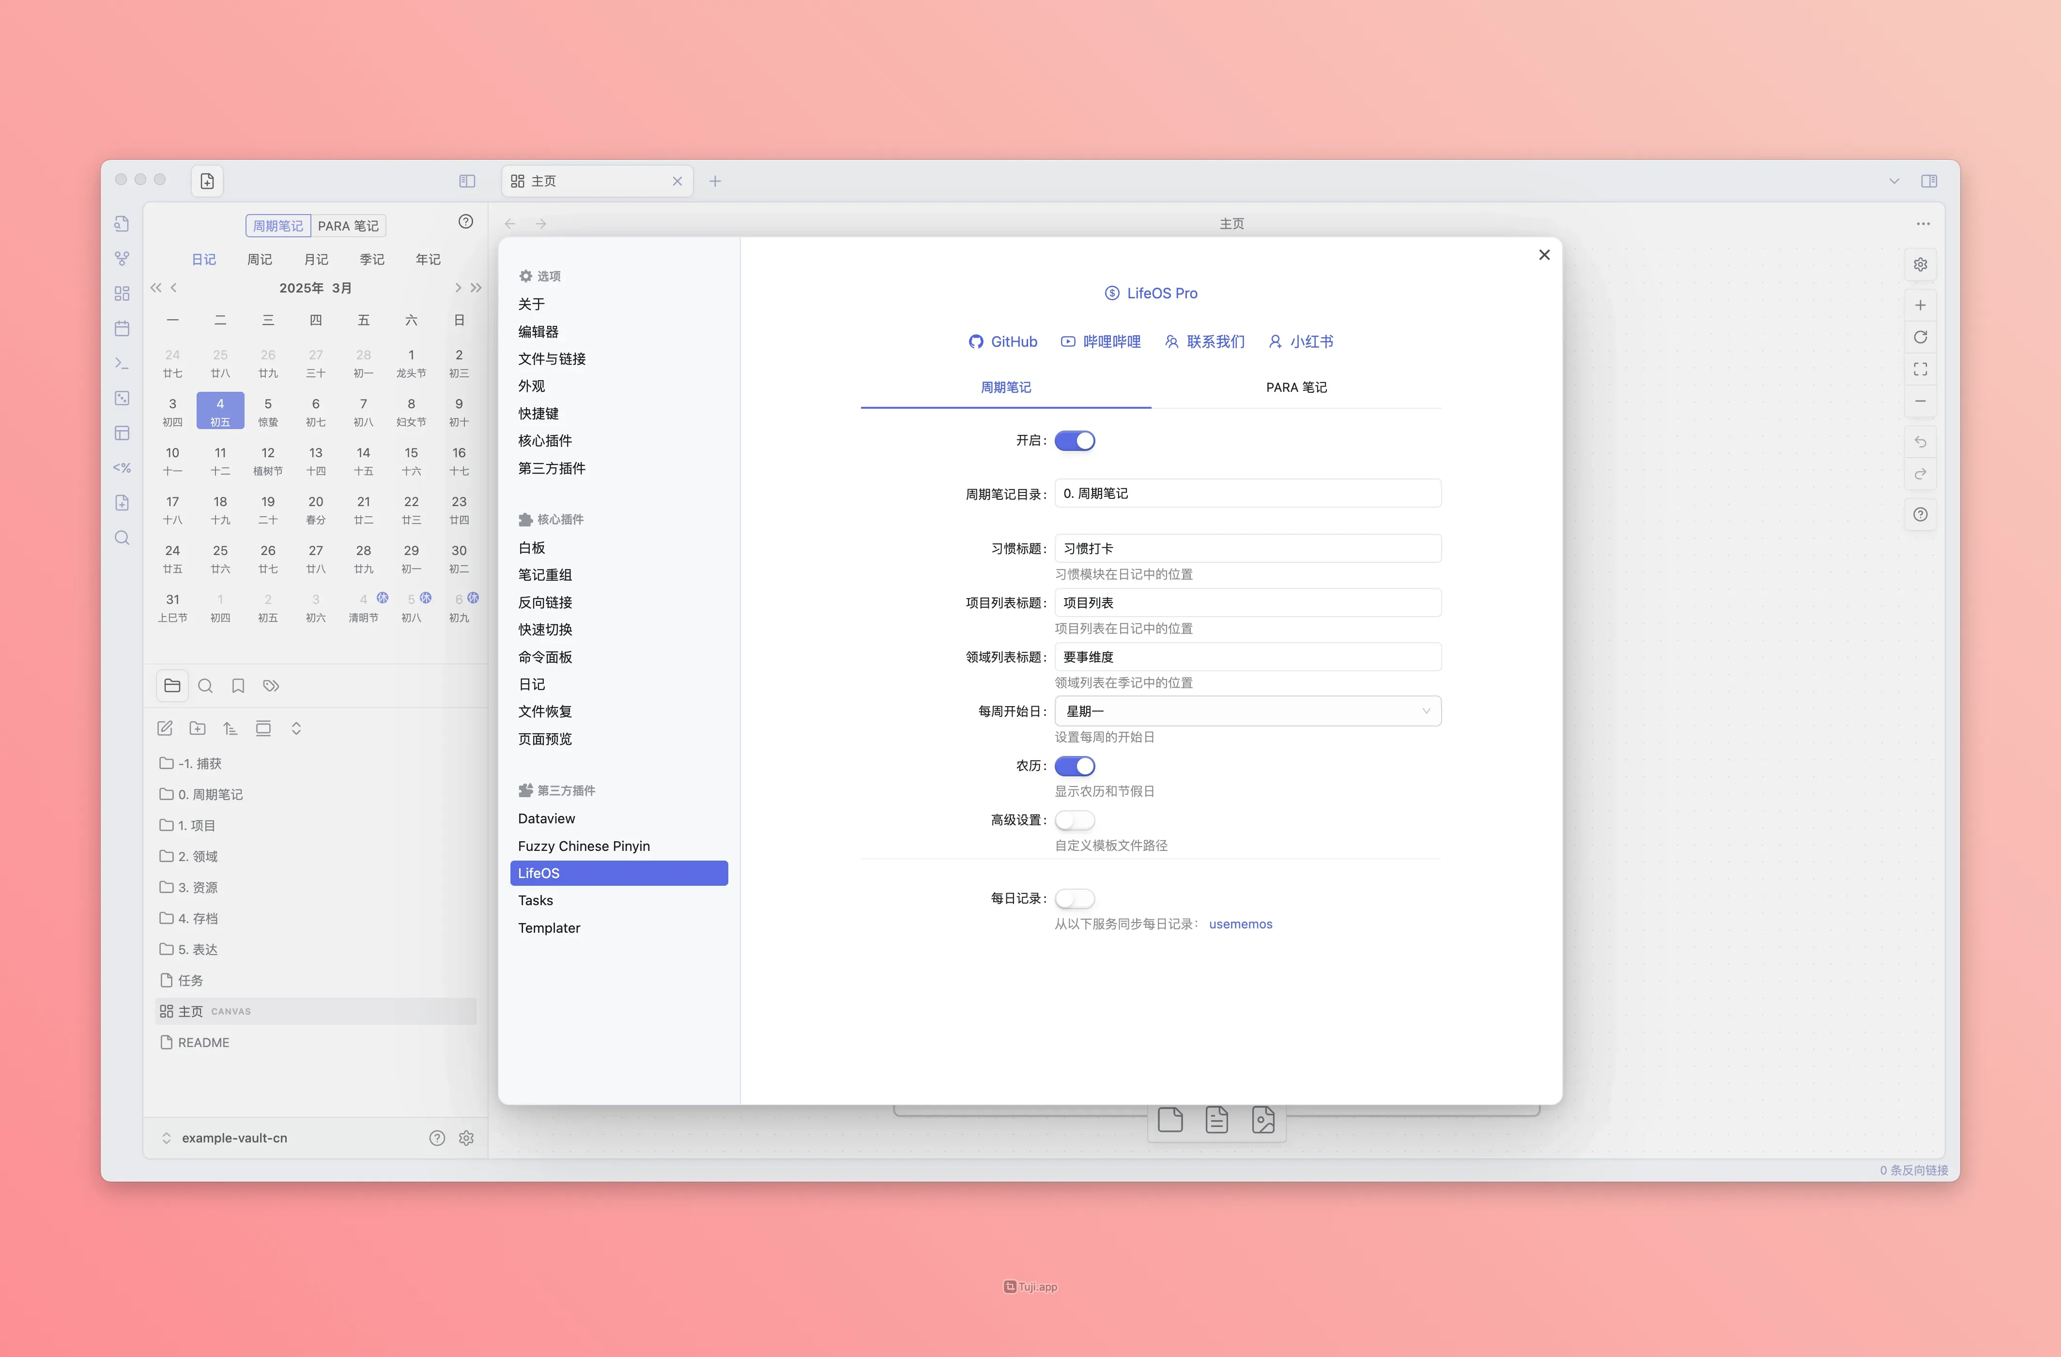Open the 每周开始日 dropdown

(x=1247, y=711)
